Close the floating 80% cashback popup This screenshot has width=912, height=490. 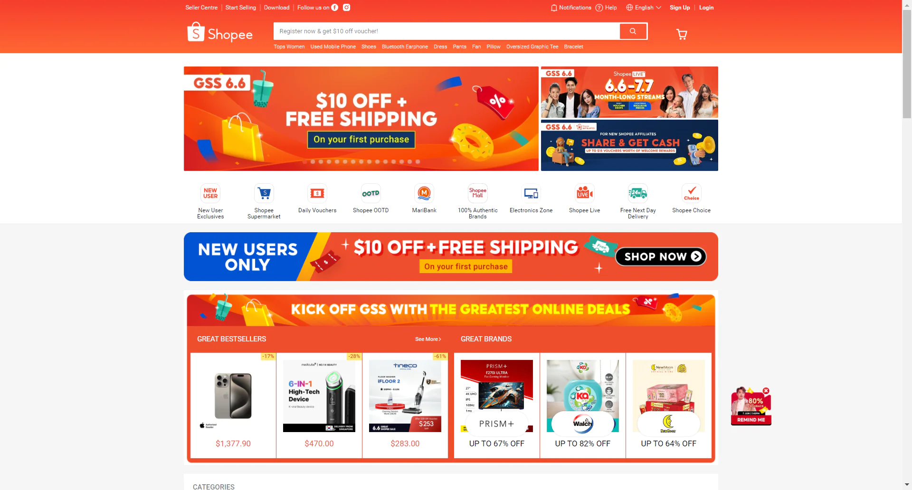(x=766, y=391)
